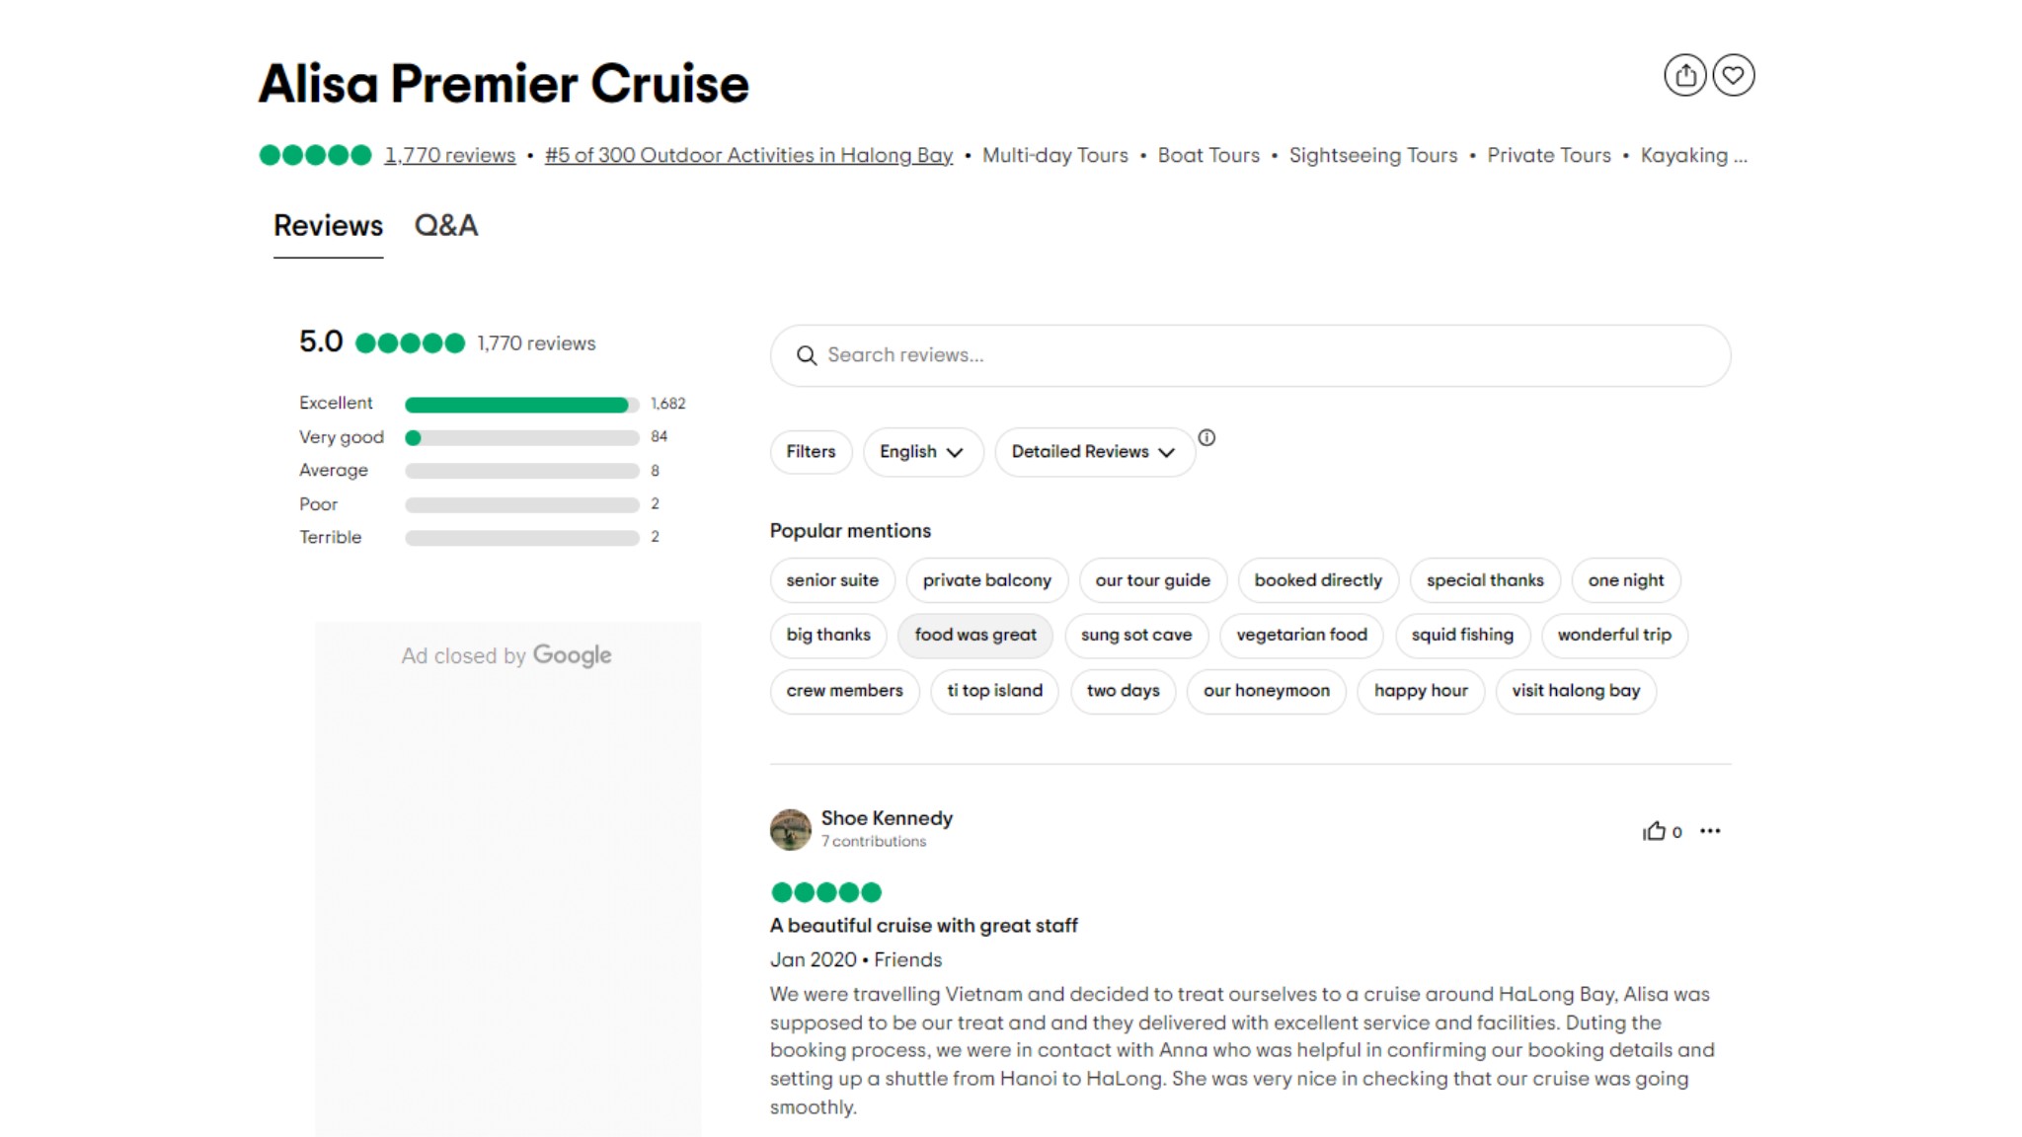Open the English language dropdown
The image size is (2022, 1137).
coord(922,451)
